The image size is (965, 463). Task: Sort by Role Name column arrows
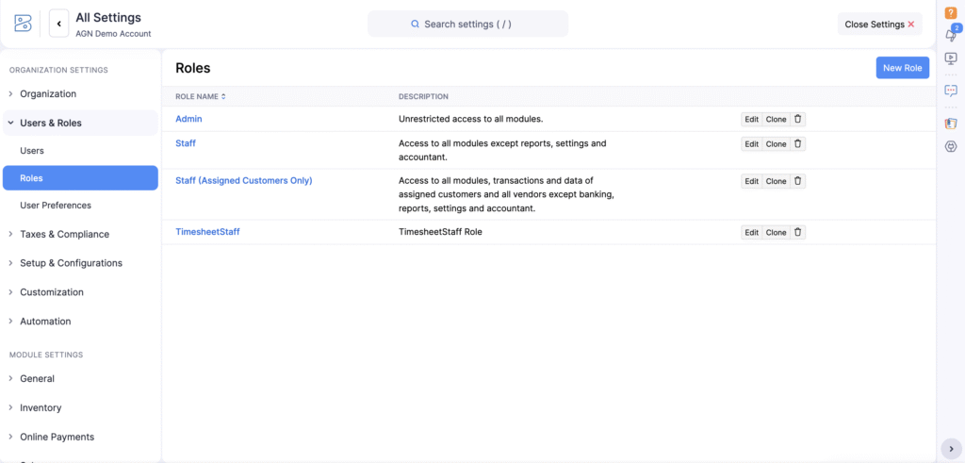coord(223,97)
